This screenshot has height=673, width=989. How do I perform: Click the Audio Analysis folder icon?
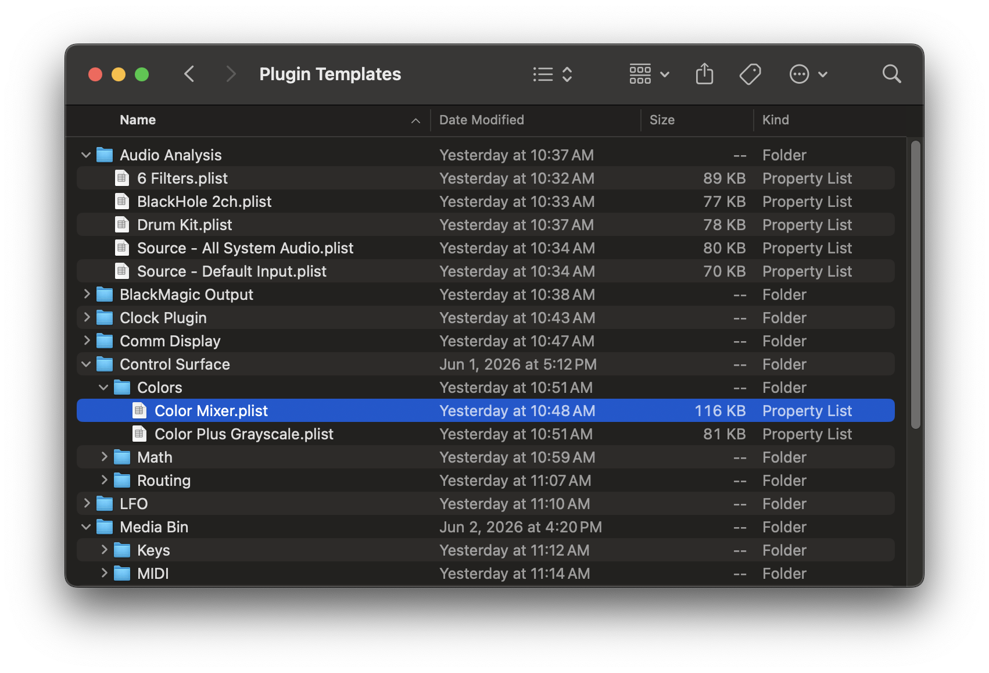pos(105,155)
